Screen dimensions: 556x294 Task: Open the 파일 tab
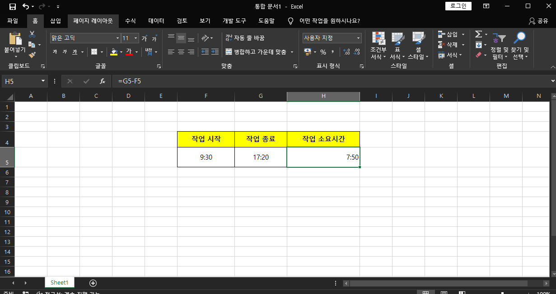(13, 21)
